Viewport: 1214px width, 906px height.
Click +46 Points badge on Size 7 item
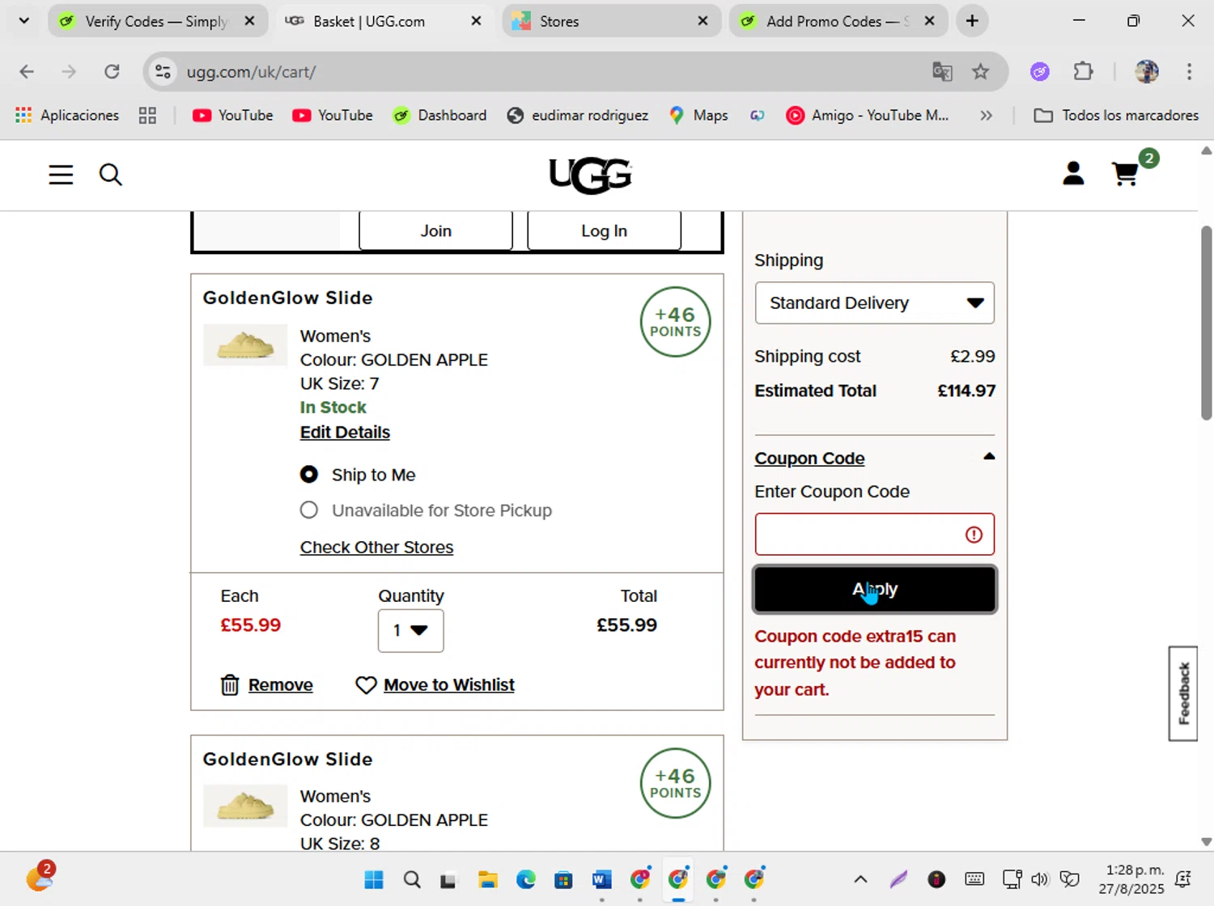[x=676, y=322]
